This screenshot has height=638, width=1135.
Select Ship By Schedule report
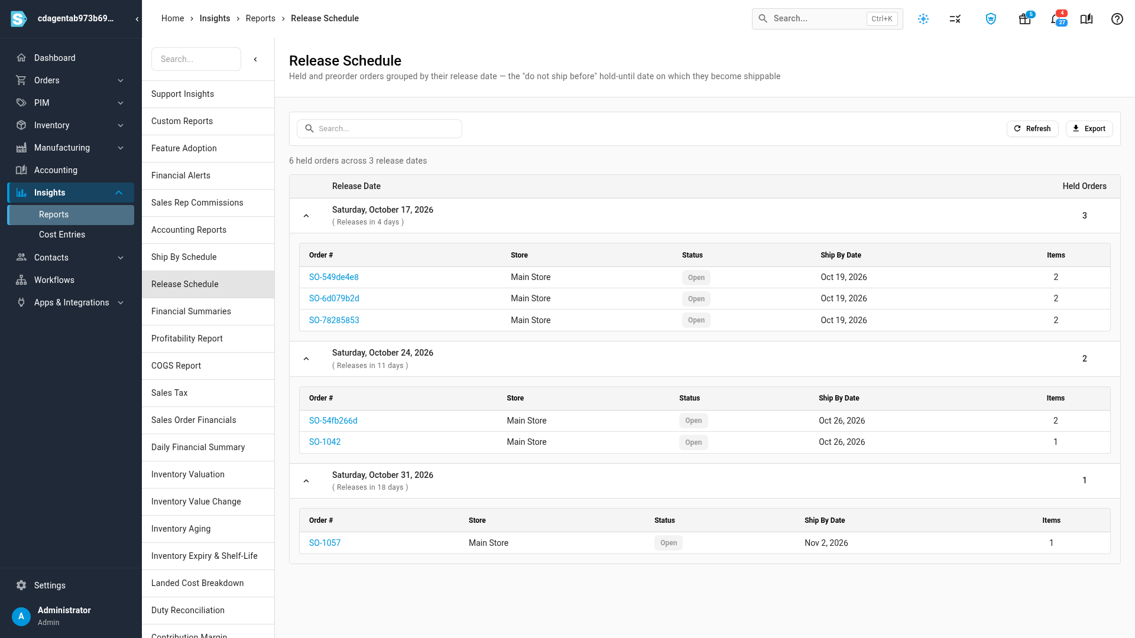pos(208,257)
